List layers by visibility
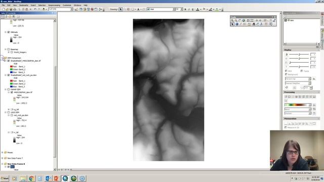This screenshot has width=324, height=182. coord(10,17)
